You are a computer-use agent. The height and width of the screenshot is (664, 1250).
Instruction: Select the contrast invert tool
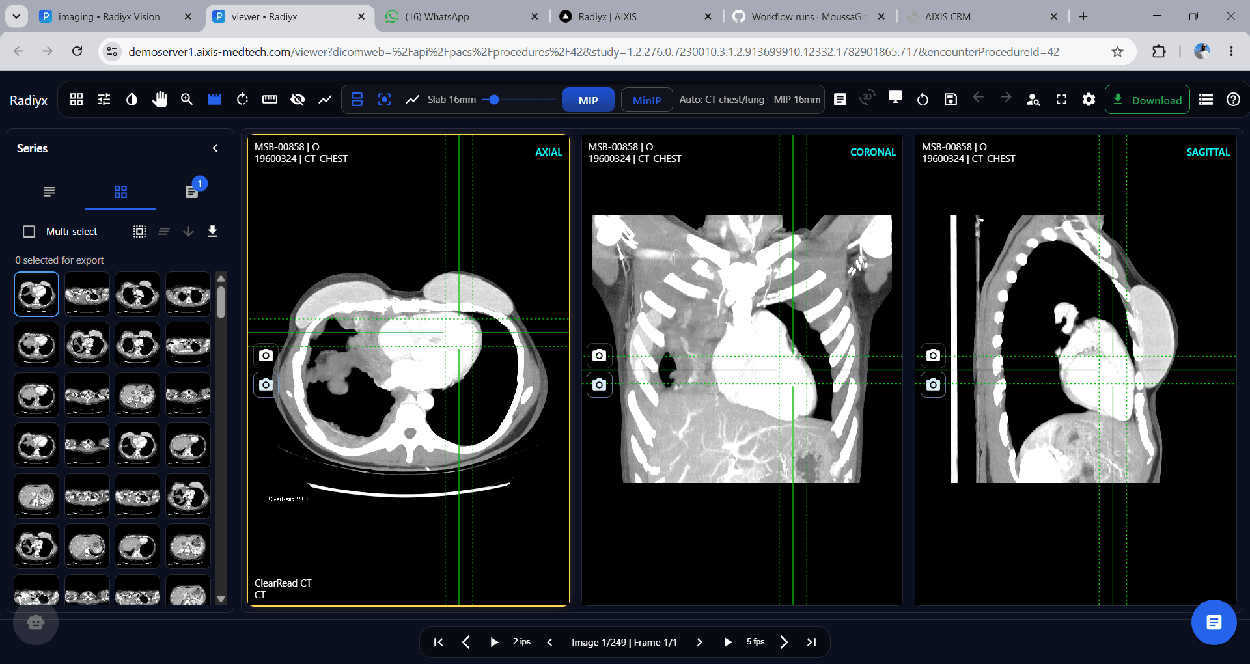tap(132, 100)
